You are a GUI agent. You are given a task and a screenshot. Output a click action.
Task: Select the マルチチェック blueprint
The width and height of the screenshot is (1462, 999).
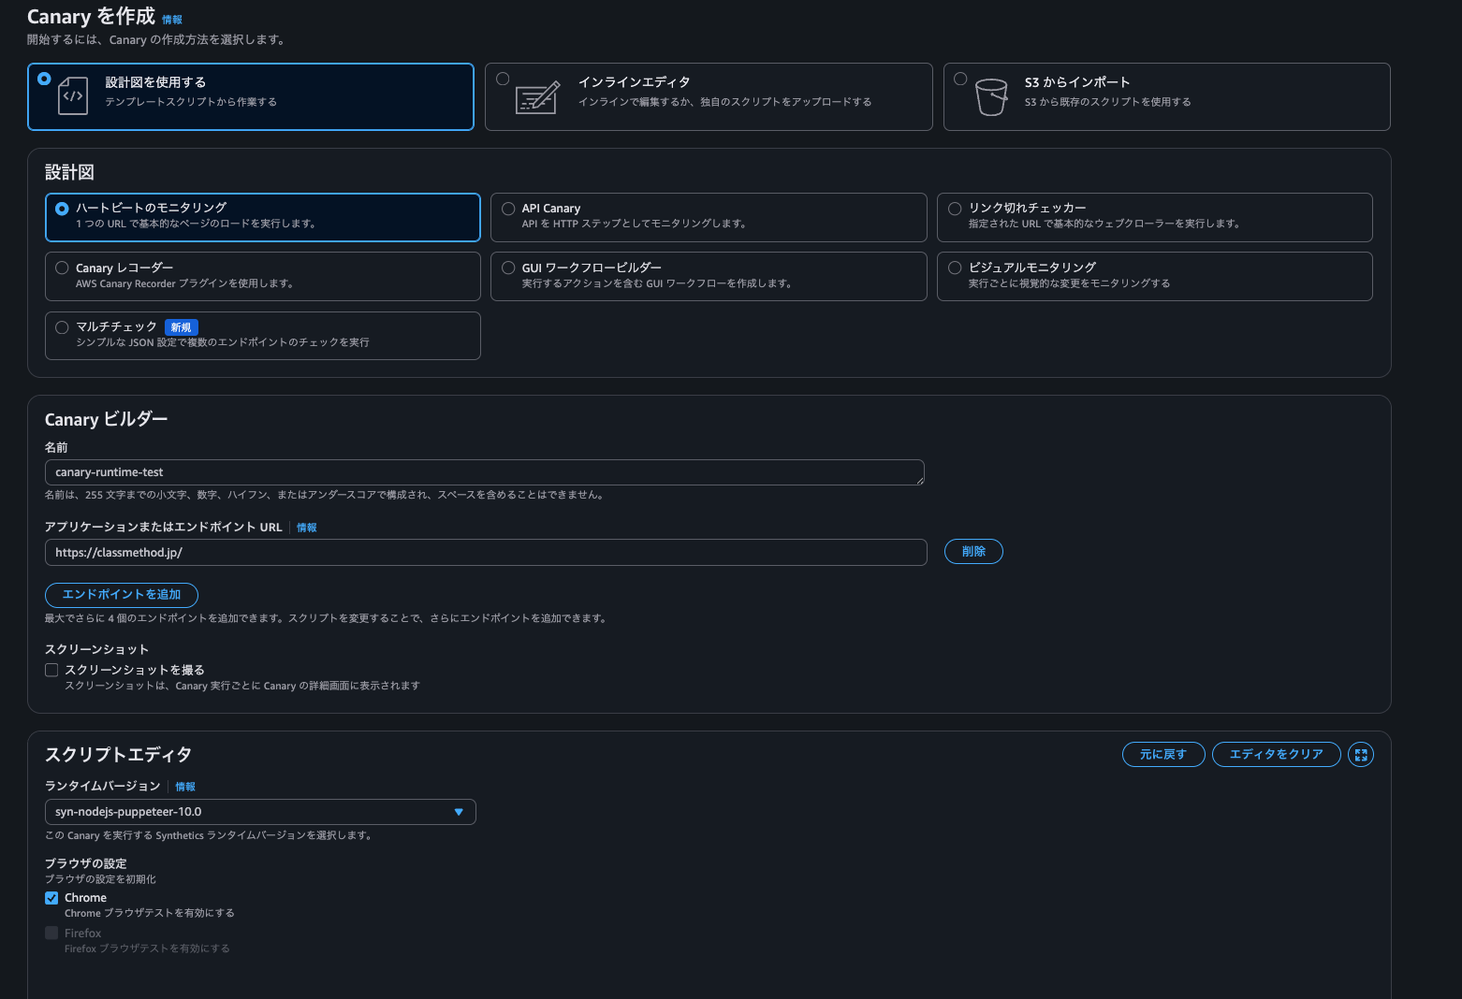(62, 326)
